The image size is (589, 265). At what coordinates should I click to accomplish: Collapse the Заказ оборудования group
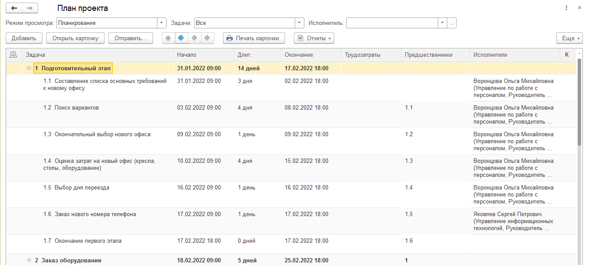(29, 260)
